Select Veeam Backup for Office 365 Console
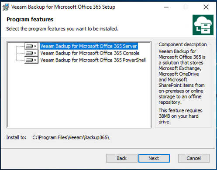This screenshot has width=217, height=170. click(90, 53)
